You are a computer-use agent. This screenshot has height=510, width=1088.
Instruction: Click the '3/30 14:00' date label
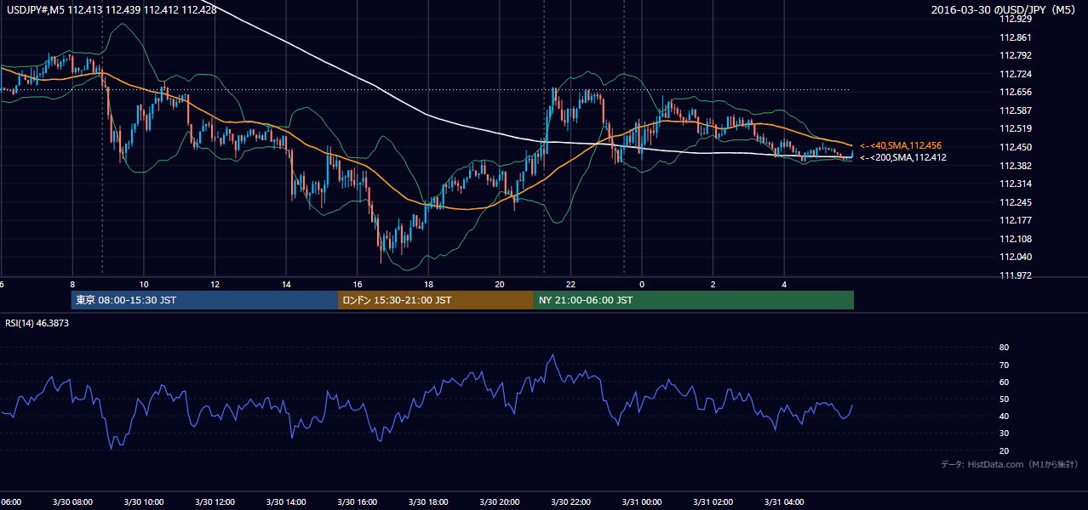click(x=285, y=501)
